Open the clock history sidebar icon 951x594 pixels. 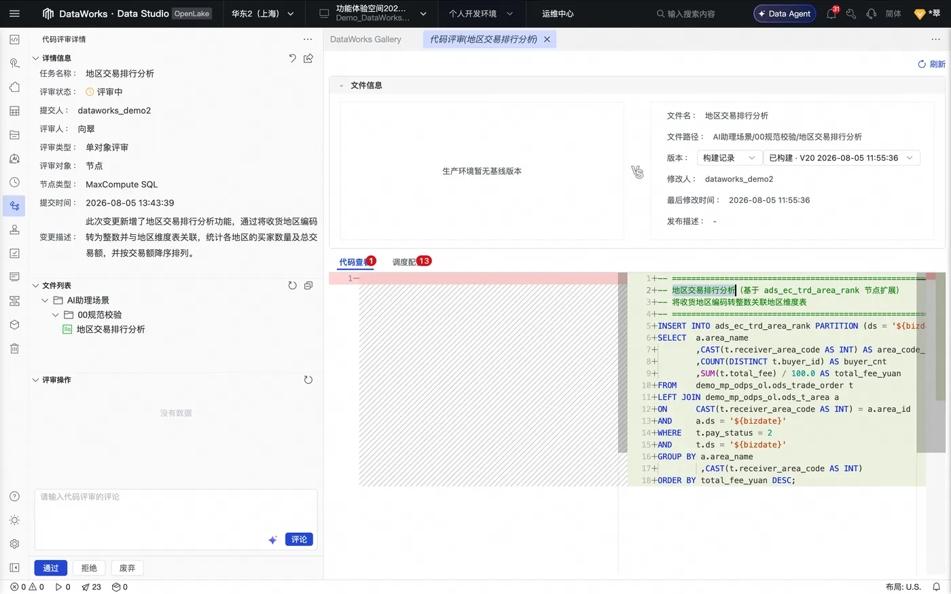(x=14, y=182)
